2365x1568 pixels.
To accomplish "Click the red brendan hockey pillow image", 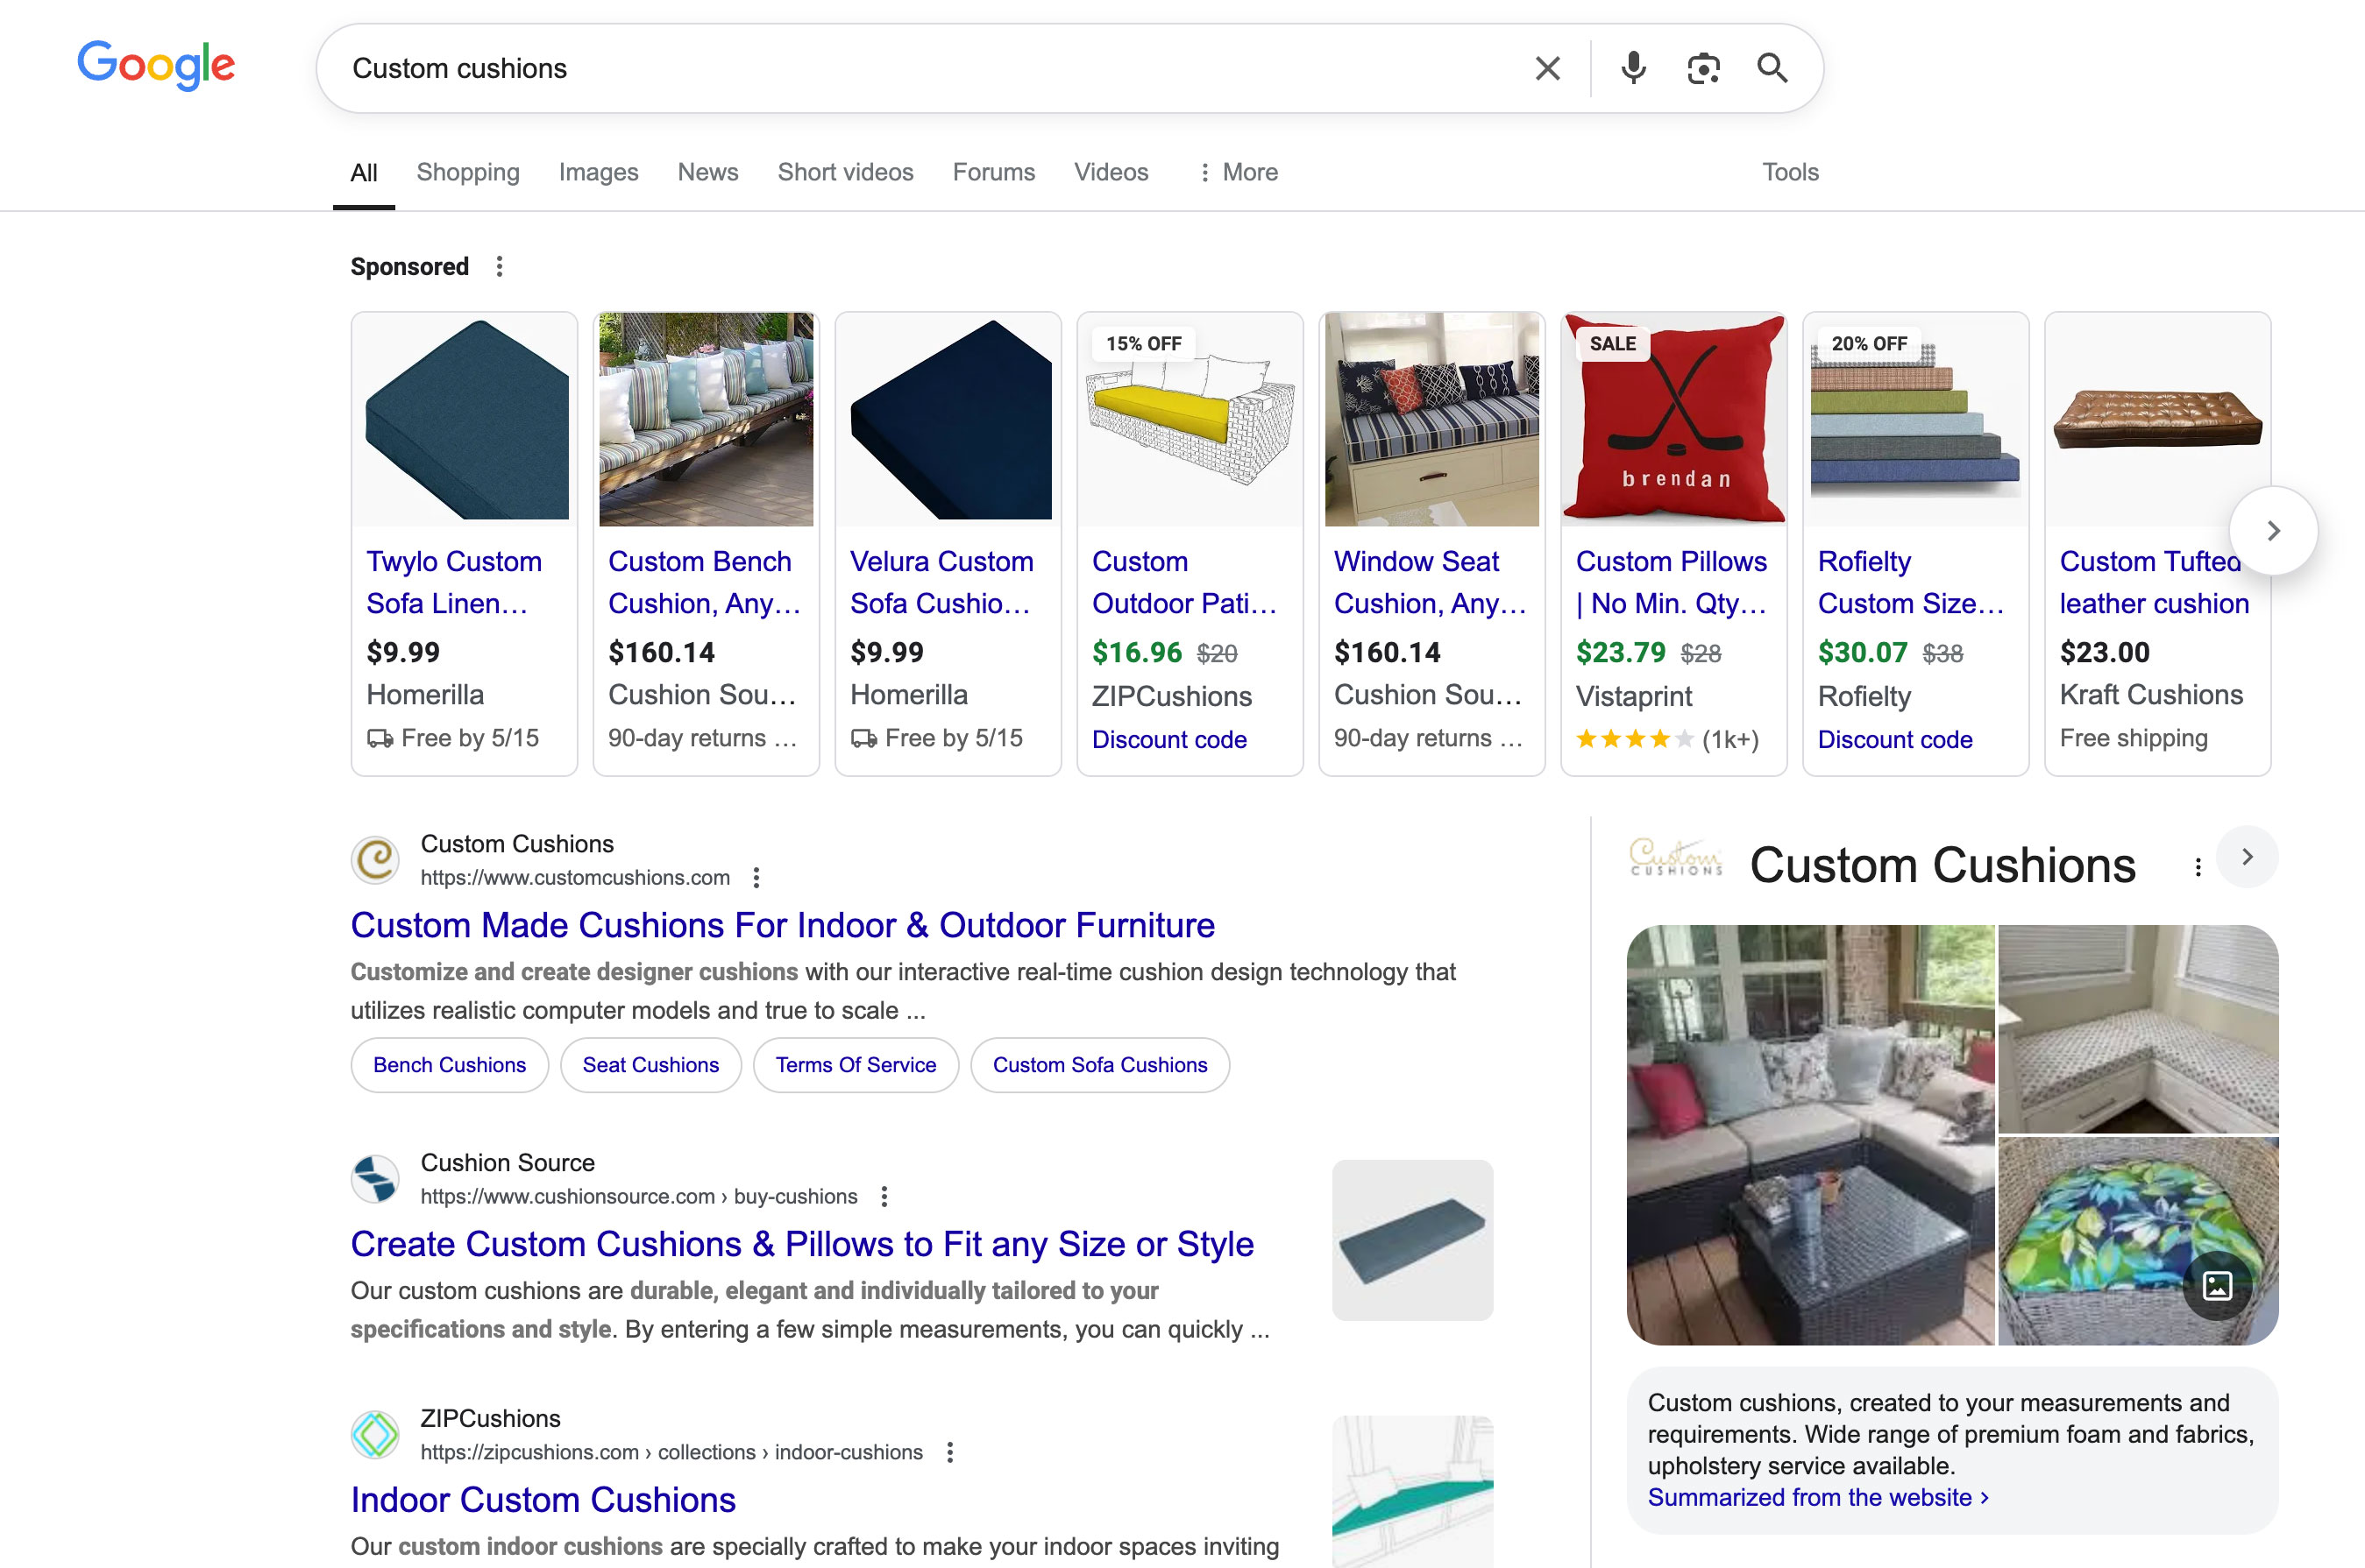I will [1673, 419].
